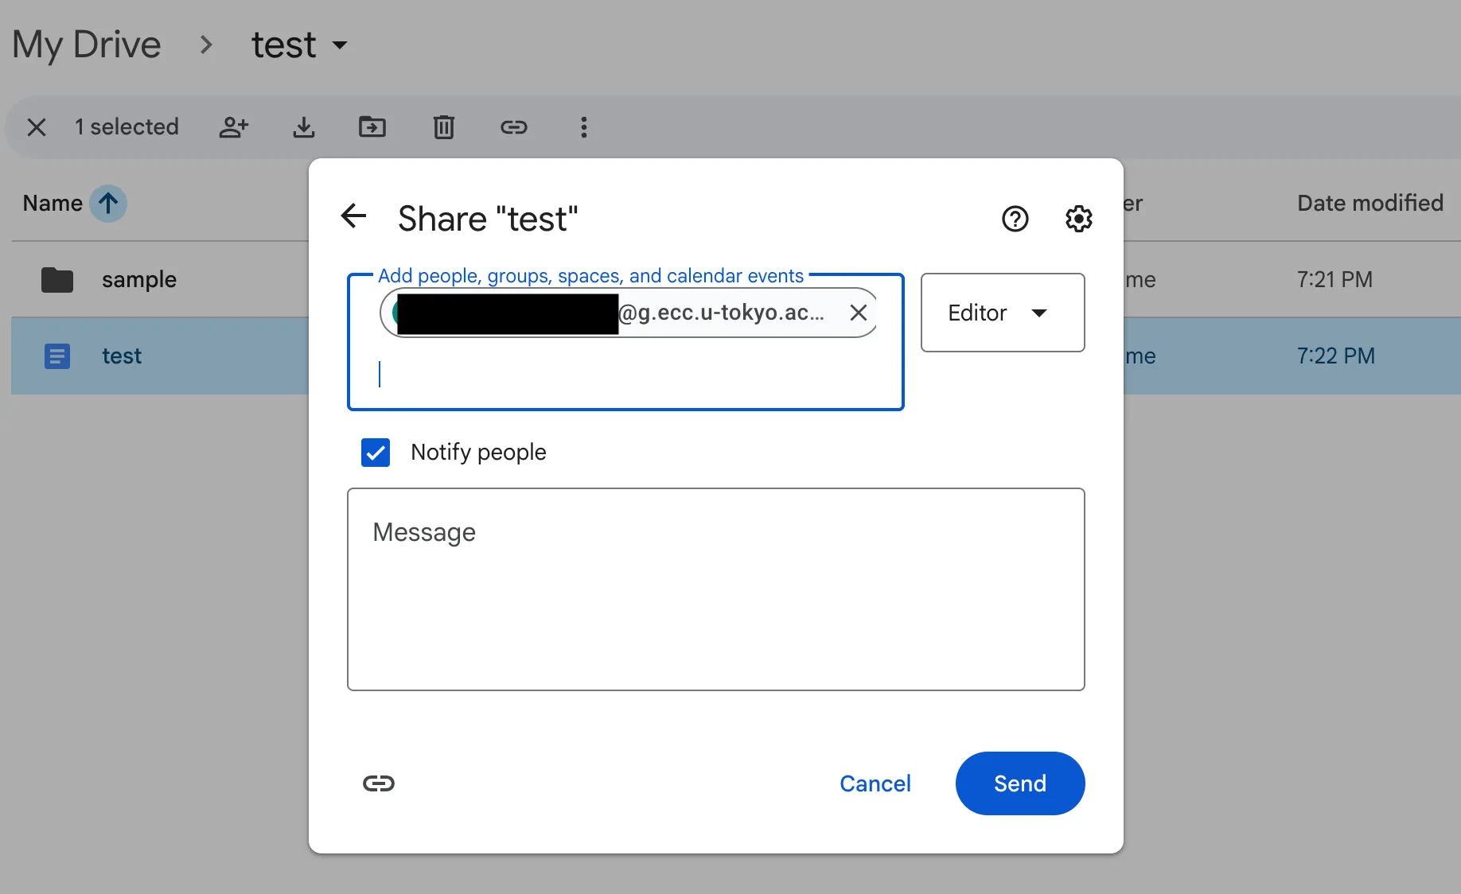This screenshot has width=1461, height=894.
Task: Click the Notify people label
Action: pyautogui.click(x=478, y=453)
